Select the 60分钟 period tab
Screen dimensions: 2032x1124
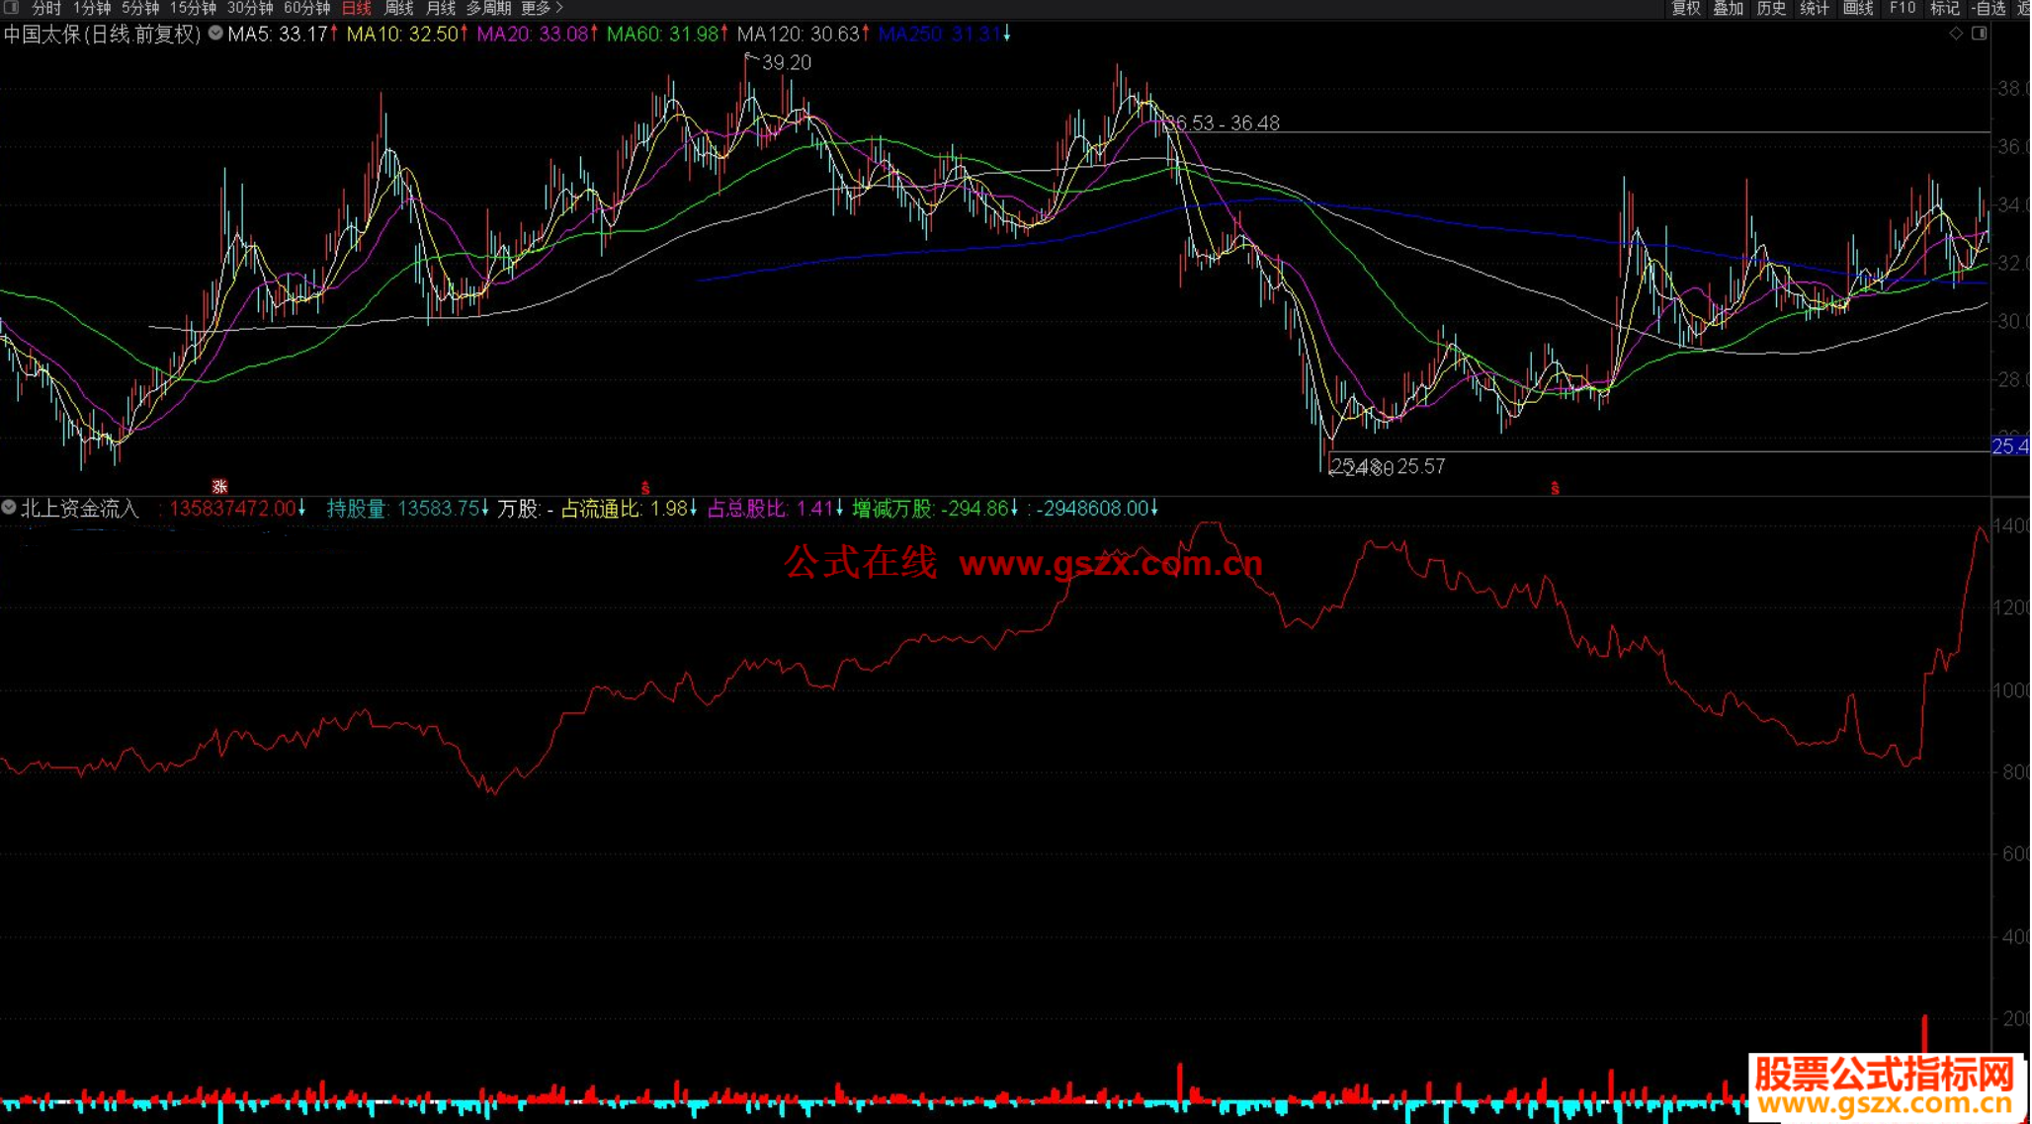tap(307, 8)
